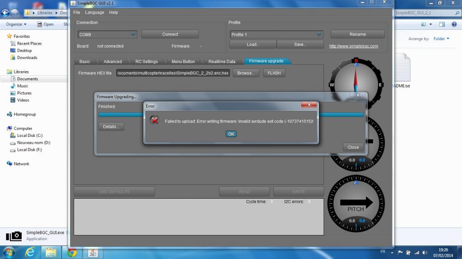Click the Explorer Back arrow

pos(5,13)
